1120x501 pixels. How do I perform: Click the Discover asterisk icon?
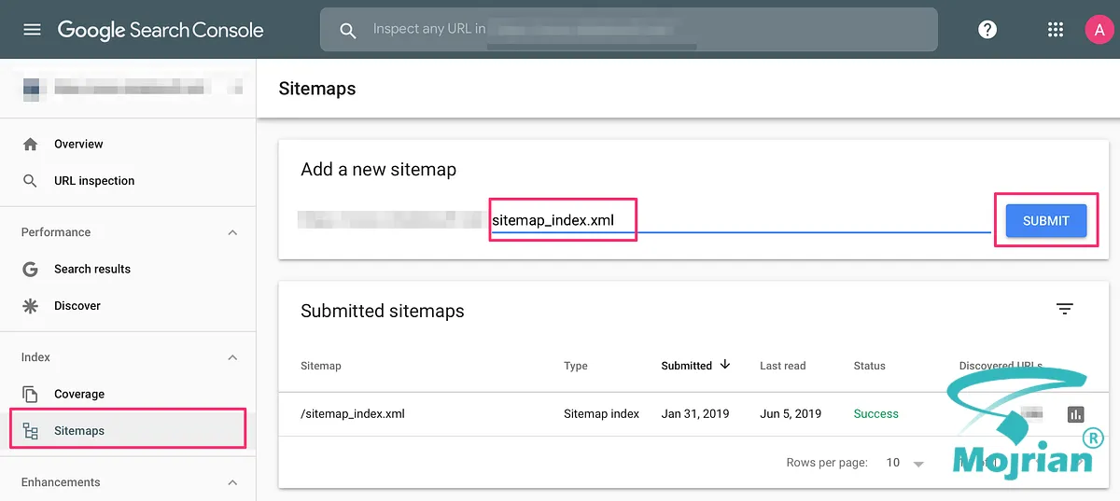click(31, 306)
